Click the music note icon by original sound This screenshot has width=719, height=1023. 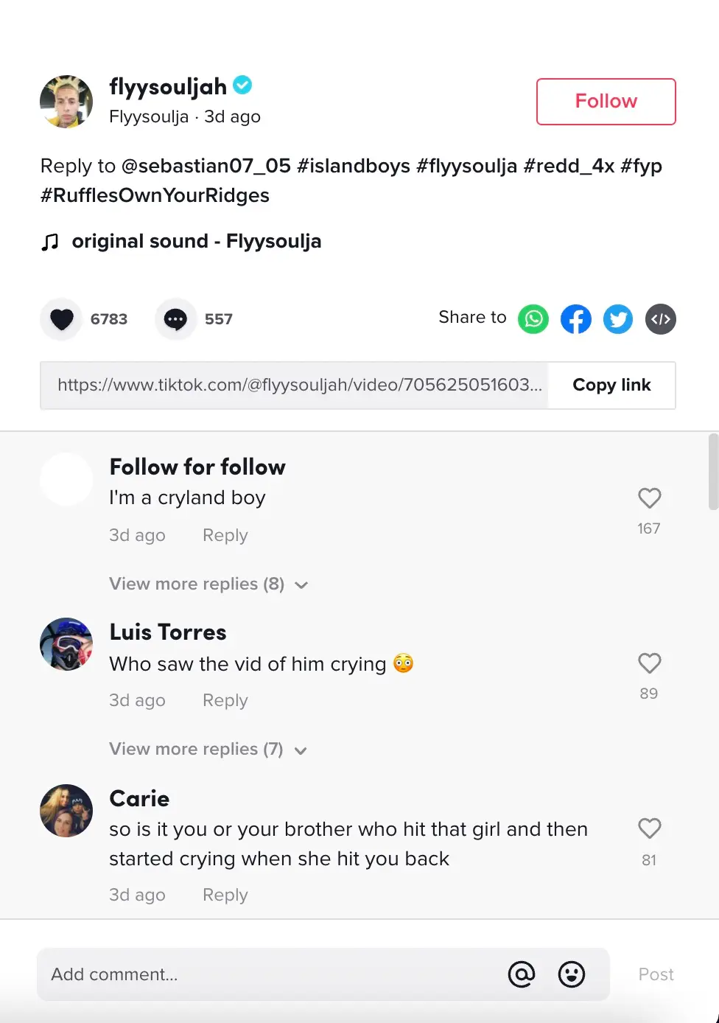[x=50, y=241]
